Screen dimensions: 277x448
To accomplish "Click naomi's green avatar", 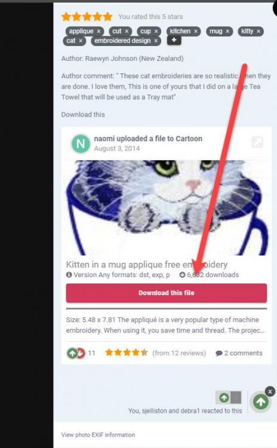I will pos(81,144).
